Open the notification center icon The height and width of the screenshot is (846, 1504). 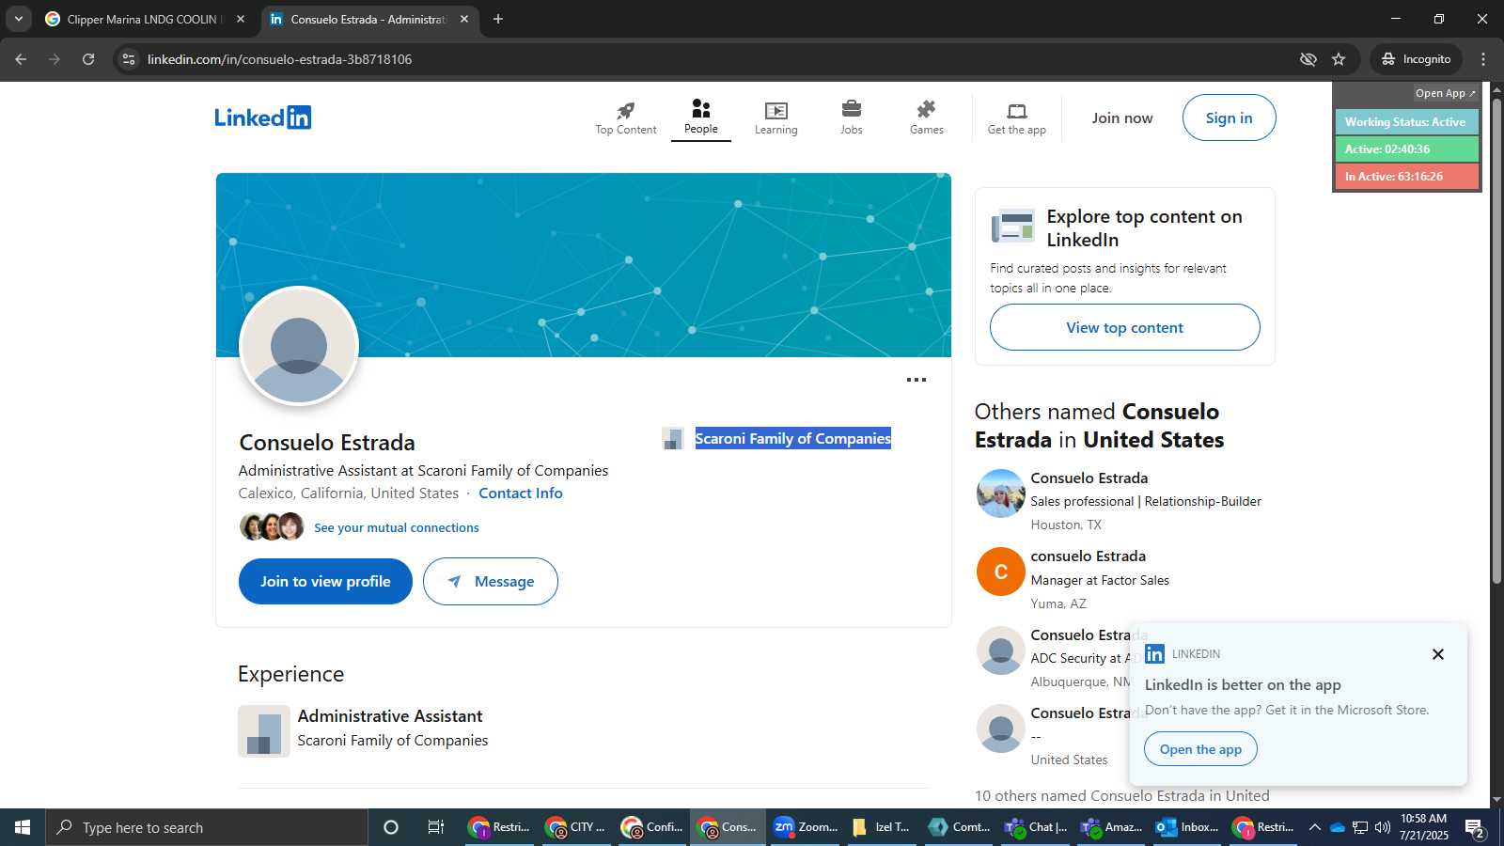[1475, 828]
